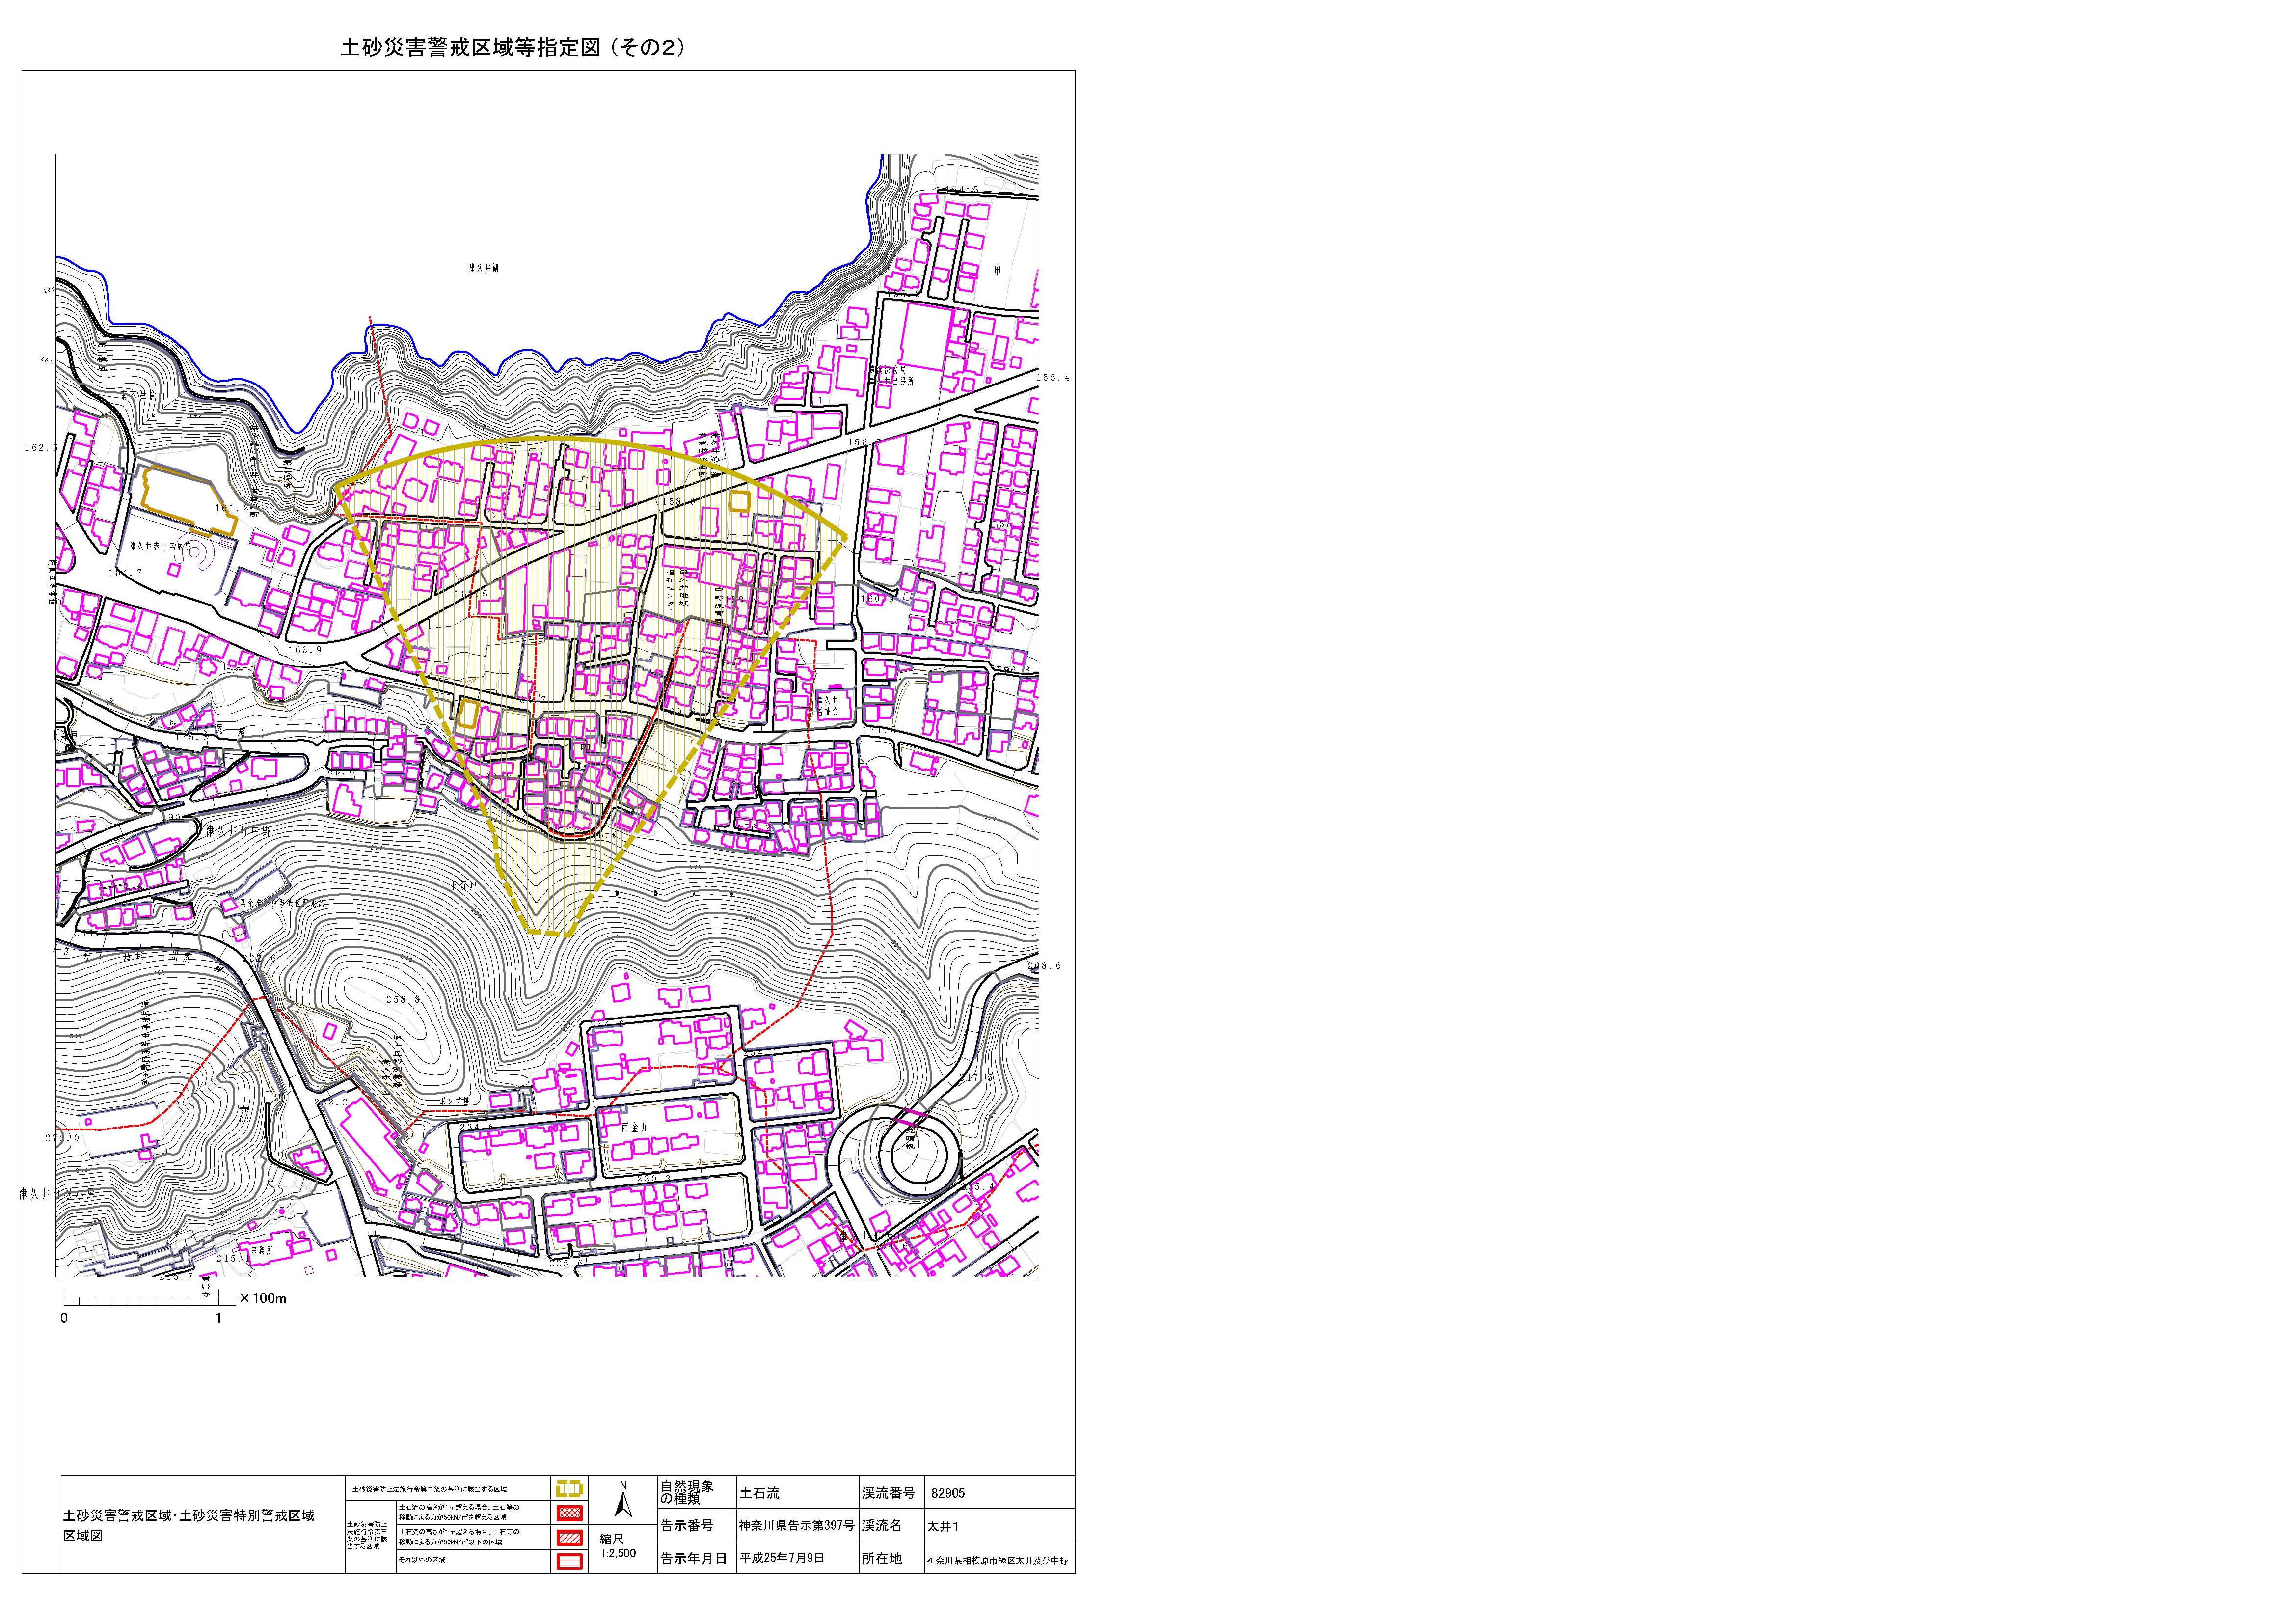Click the 土石流 phenomenon type cell
Image resolution: width=2296 pixels, height=1624 pixels.
pyautogui.click(x=759, y=1493)
